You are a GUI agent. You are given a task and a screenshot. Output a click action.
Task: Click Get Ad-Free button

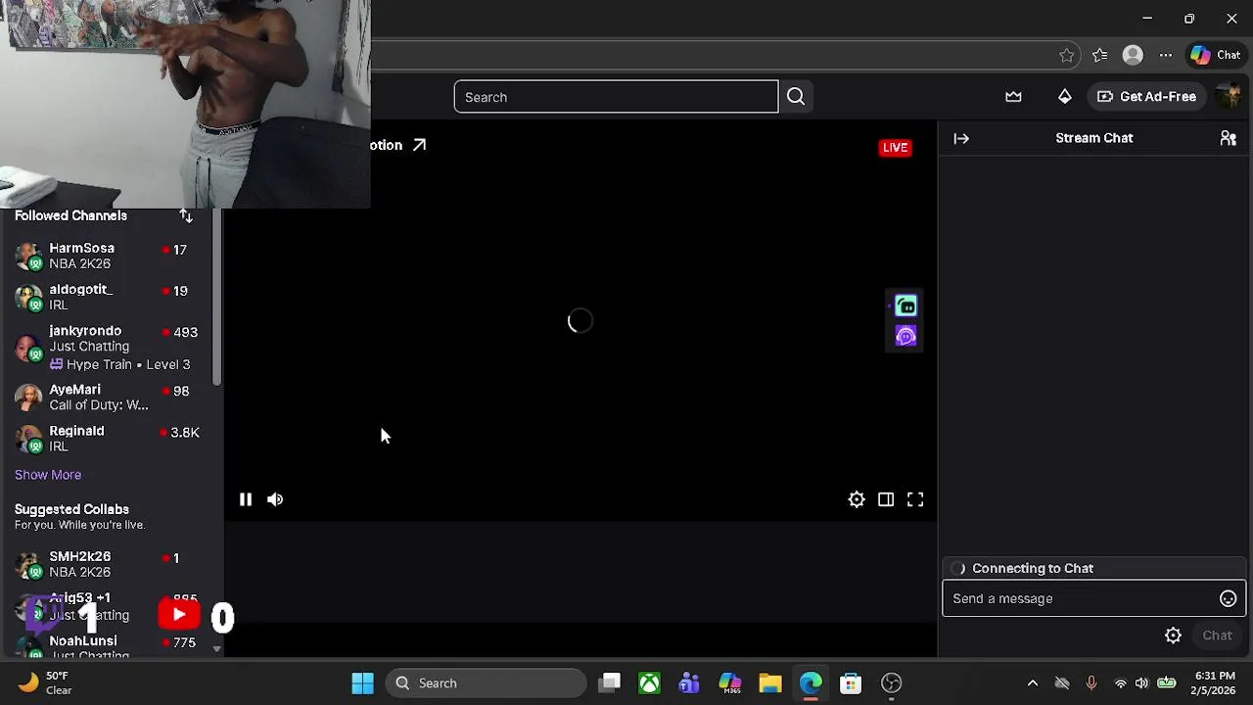(1146, 97)
